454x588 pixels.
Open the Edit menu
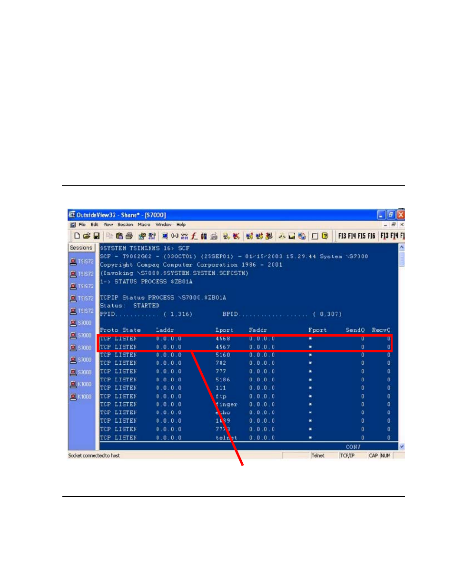94,225
